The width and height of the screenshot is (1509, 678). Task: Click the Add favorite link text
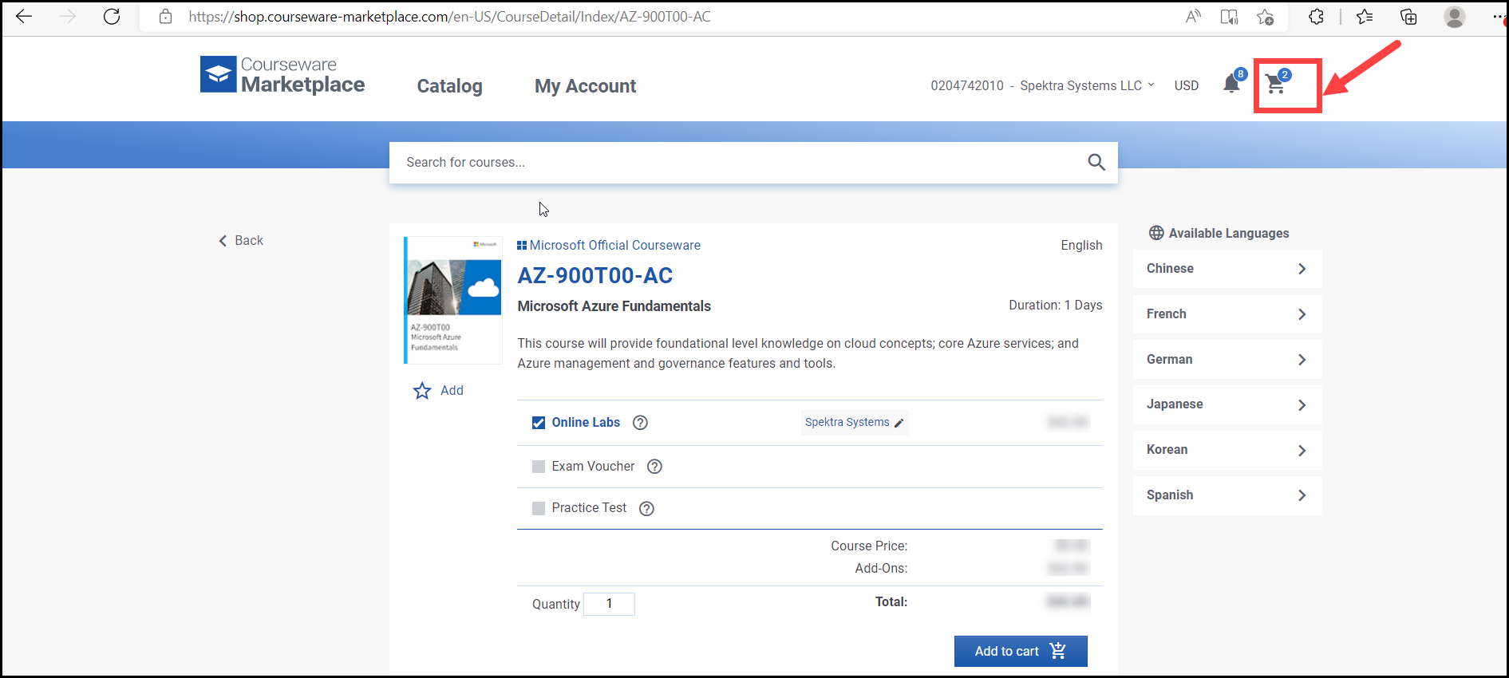[x=452, y=390]
